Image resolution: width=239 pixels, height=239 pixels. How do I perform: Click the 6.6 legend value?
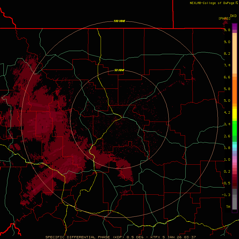pyautogui.click(x=227, y=77)
